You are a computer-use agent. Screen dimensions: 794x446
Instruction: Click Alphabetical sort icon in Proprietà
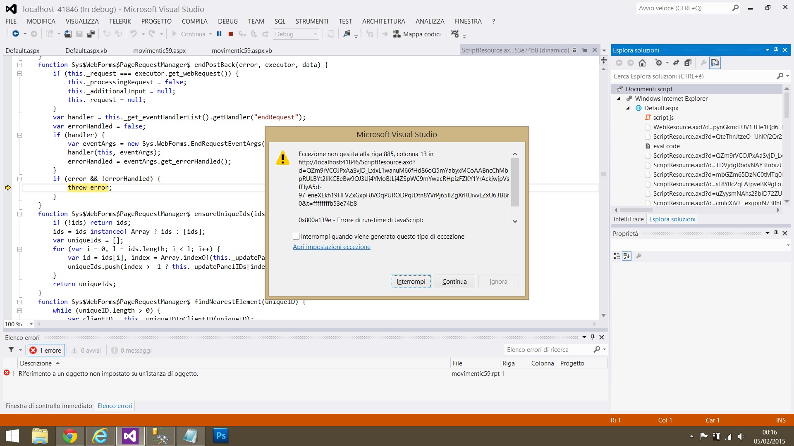click(627, 256)
